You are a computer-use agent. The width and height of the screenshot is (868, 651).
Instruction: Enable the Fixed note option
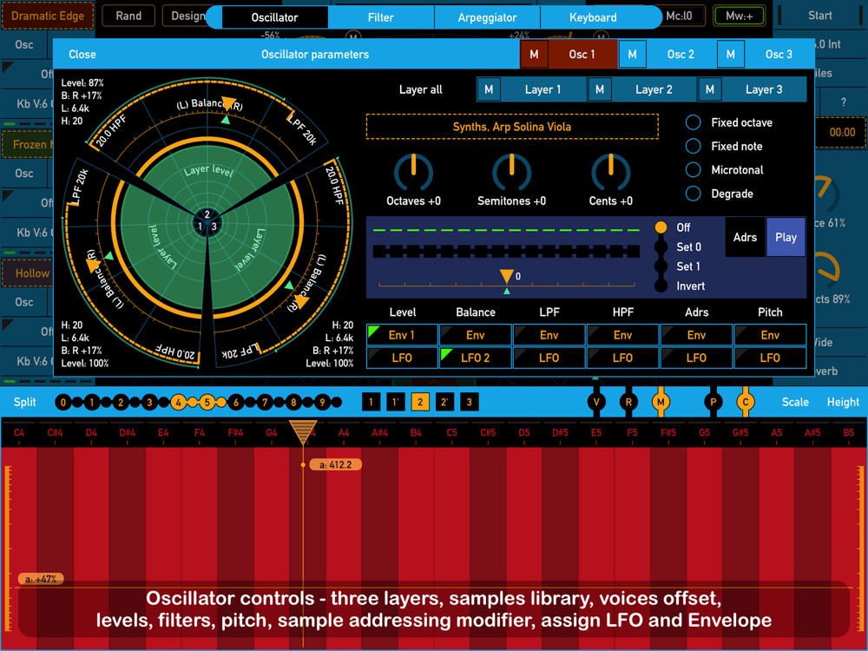[693, 146]
